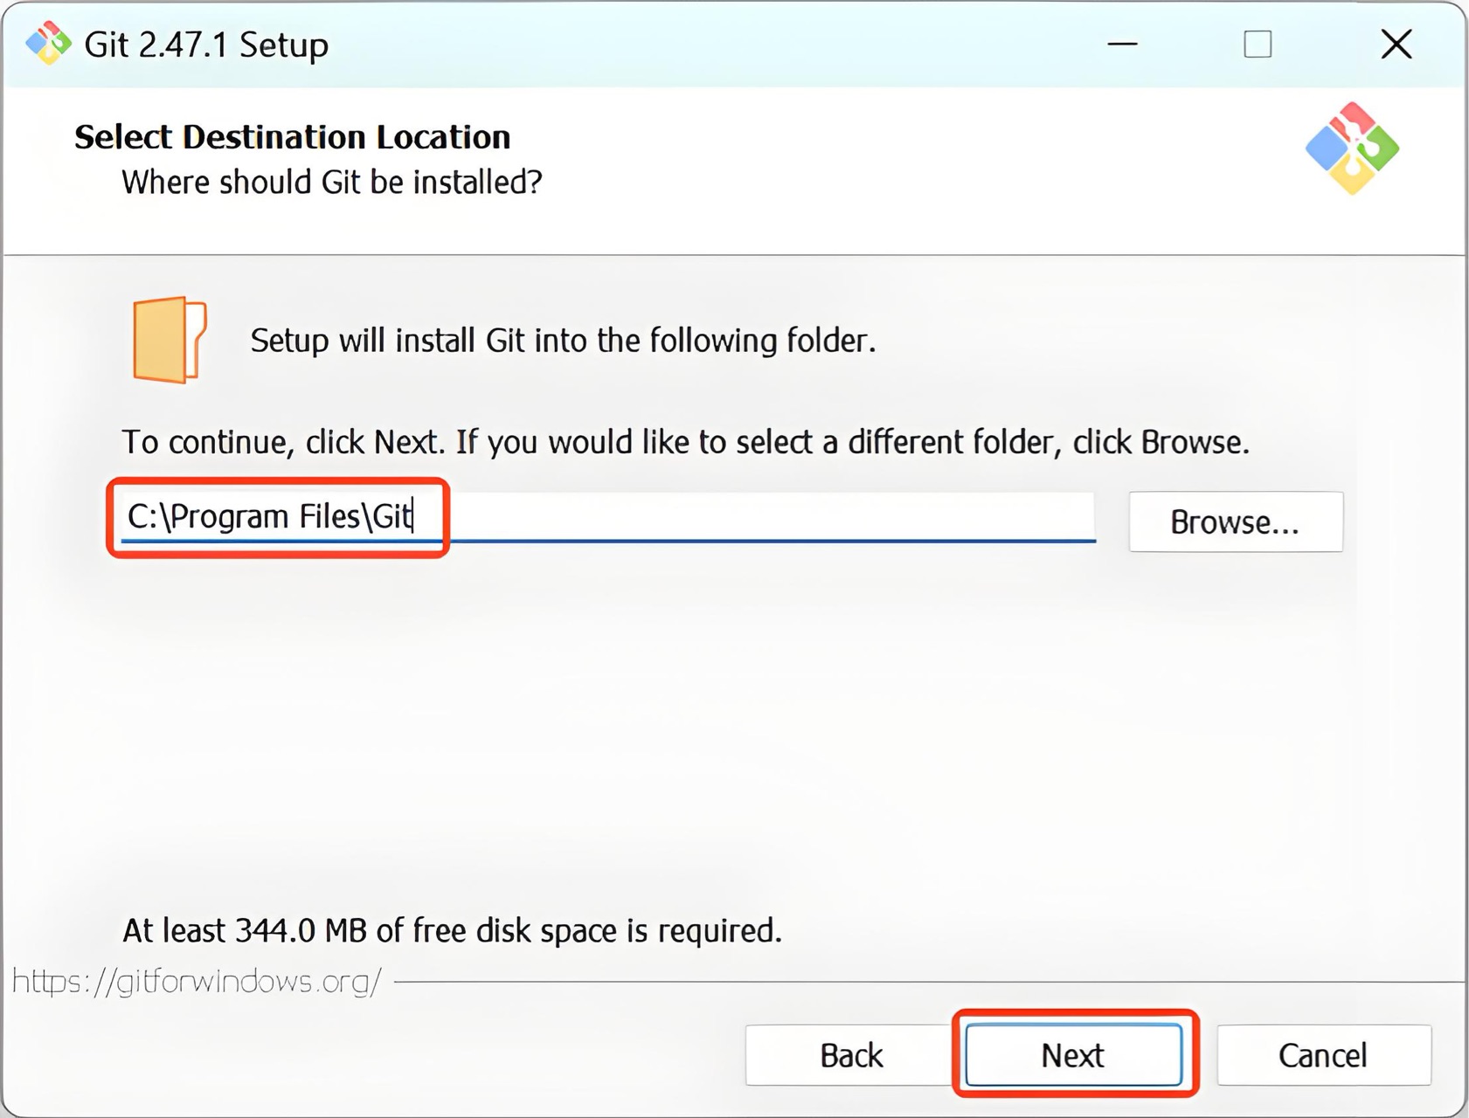Click the 'Select Destination Location' heading
Image resolution: width=1469 pixels, height=1118 pixels.
[292, 137]
